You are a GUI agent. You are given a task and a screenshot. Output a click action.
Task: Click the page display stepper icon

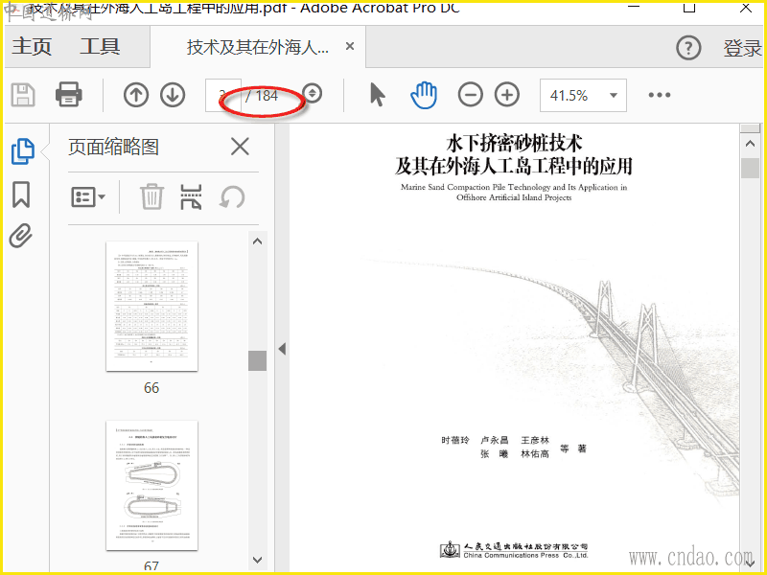[x=313, y=93]
